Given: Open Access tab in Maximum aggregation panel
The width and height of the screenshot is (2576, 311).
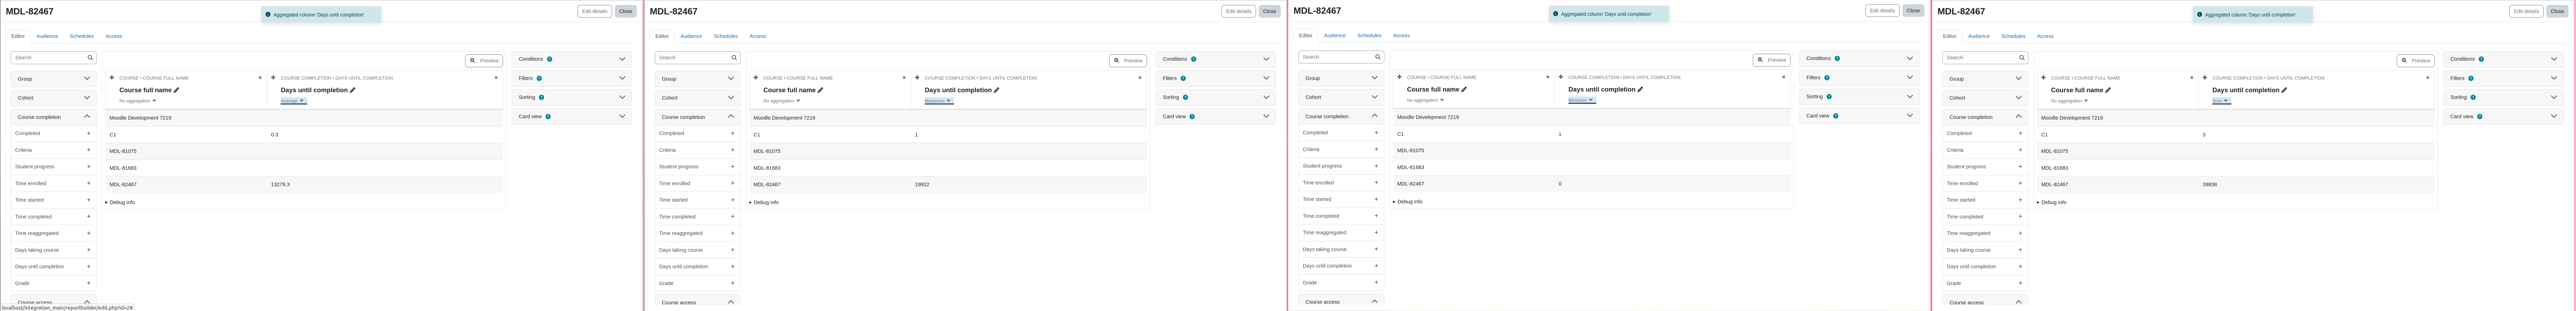Looking at the screenshot, I should [x=758, y=36].
